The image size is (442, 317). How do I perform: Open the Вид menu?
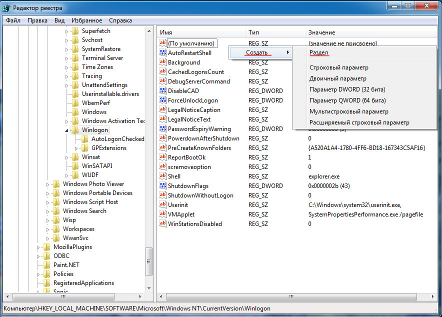59,20
